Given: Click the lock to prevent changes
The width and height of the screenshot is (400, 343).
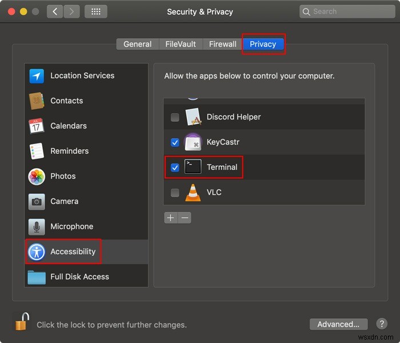Looking at the screenshot, I should 22,322.
